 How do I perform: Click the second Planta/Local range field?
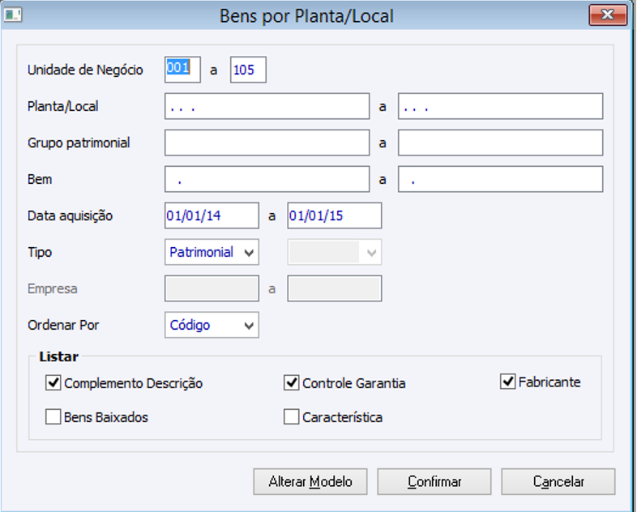coord(500,106)
